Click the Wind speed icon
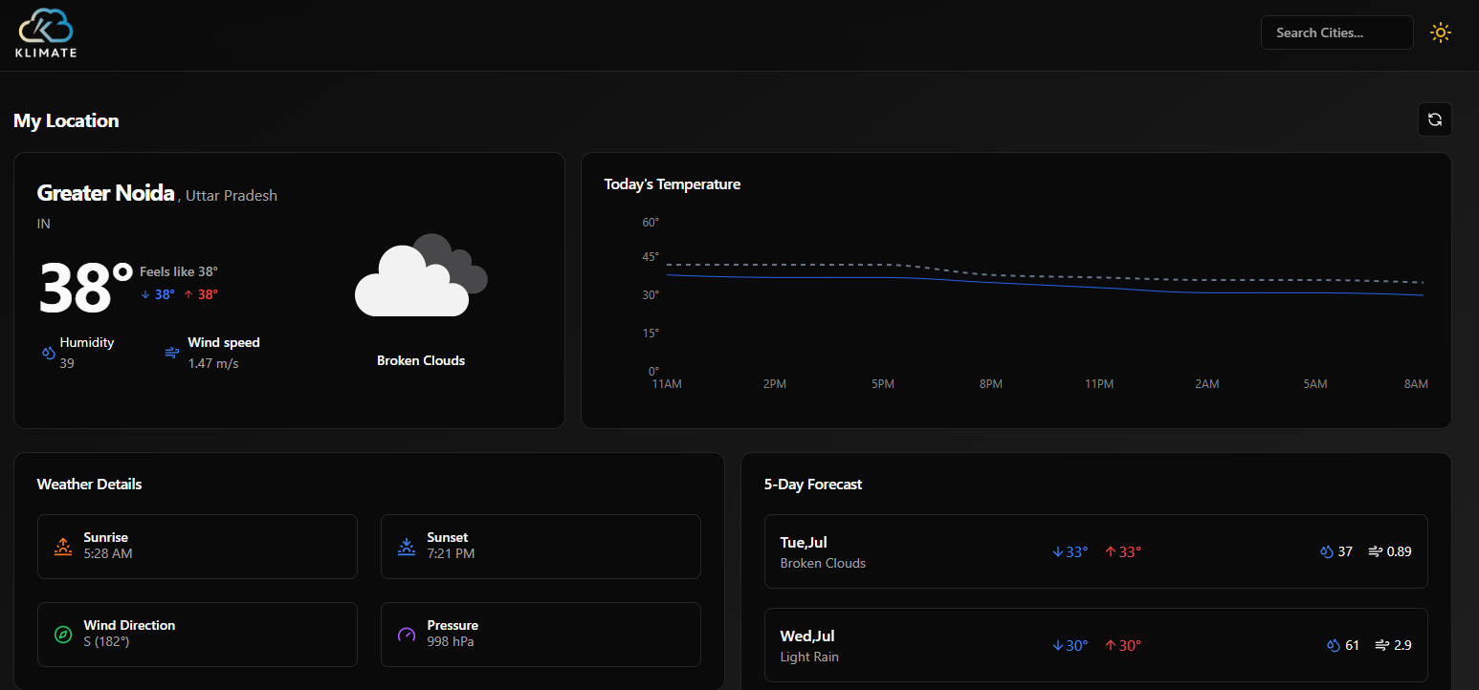This screenshot has width=1479, height=690. (172, 353)
